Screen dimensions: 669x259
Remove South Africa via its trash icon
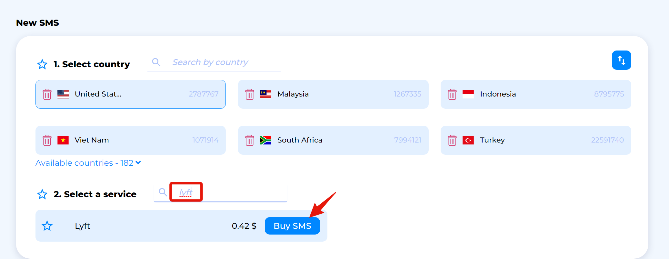[250, 140]
